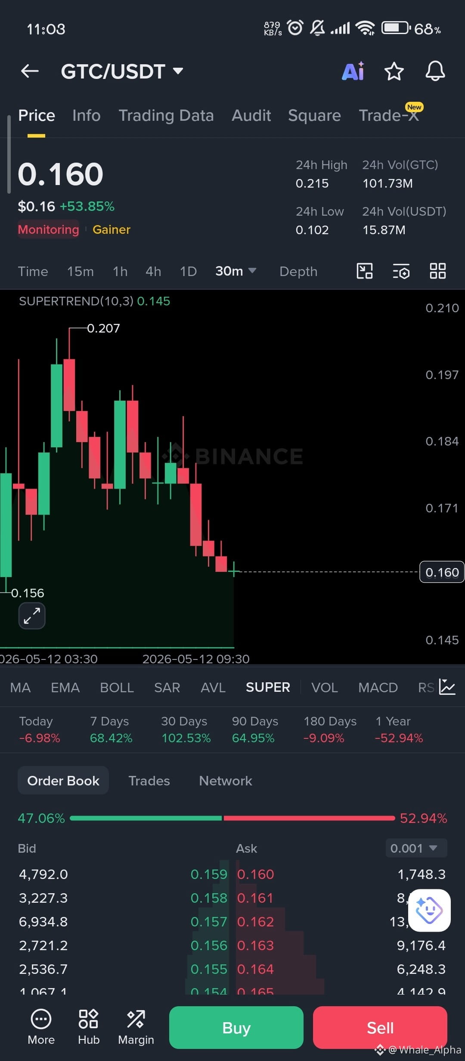Viewport: 465px width, 1061px height.
Task: Tap the bid/ask ratio bar
Action: point(232,818)
